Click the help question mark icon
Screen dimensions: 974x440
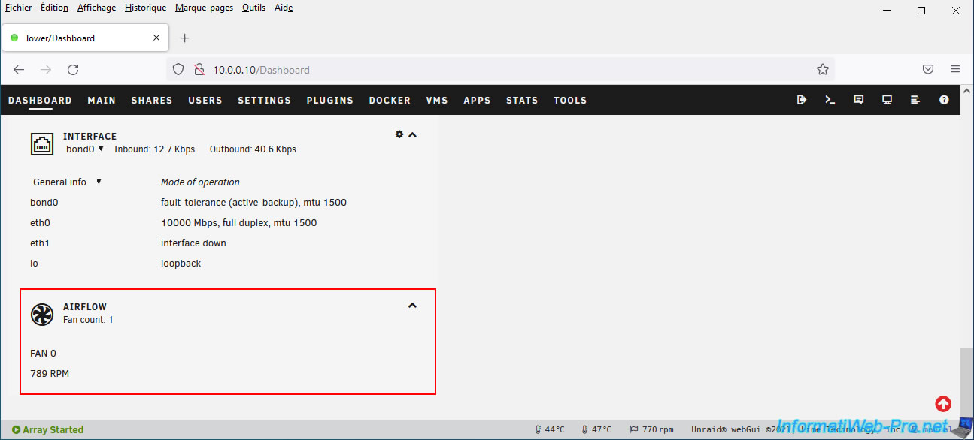pyautogui.click(x=944, y=100)
